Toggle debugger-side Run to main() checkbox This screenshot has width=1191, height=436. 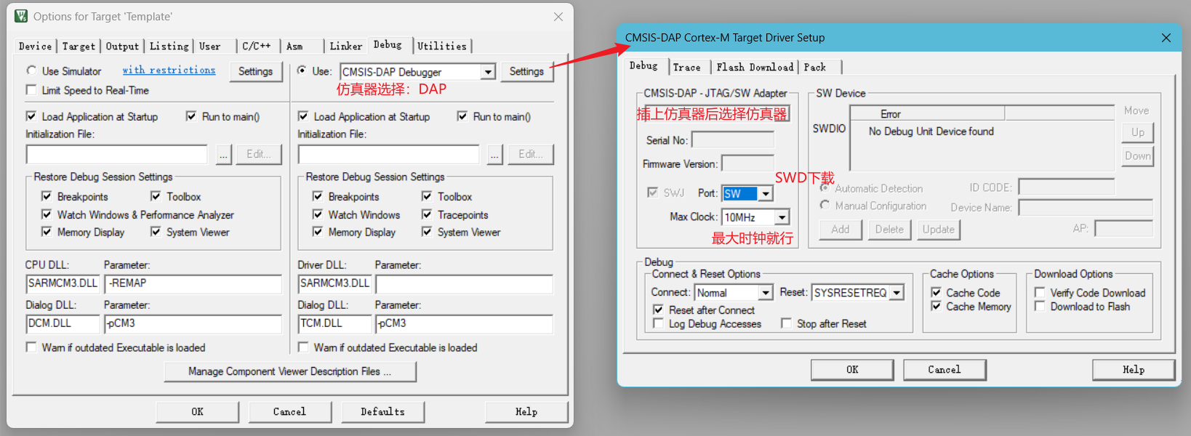point(462,116)
